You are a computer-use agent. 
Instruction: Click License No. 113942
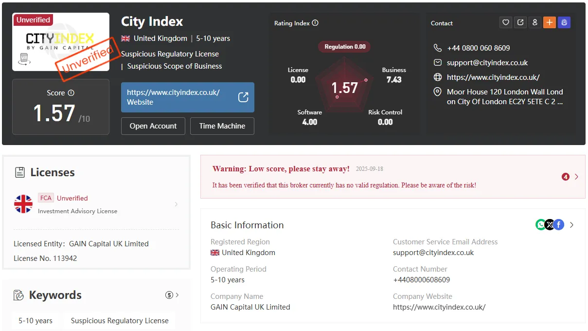point(45,258)
